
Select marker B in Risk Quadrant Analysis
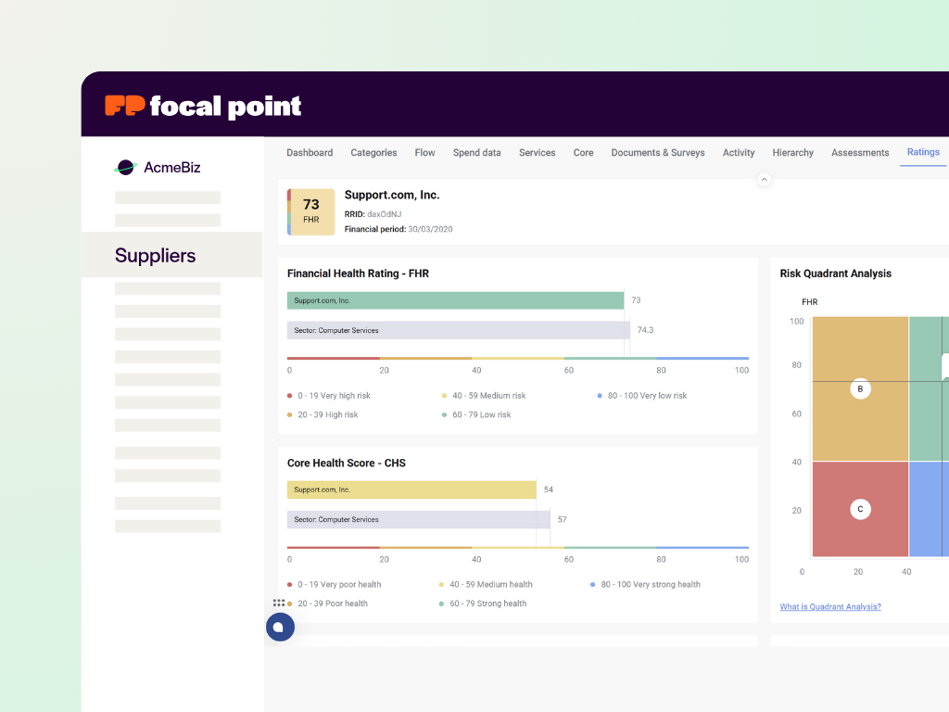pyautogui.click(x=860, y=389)
